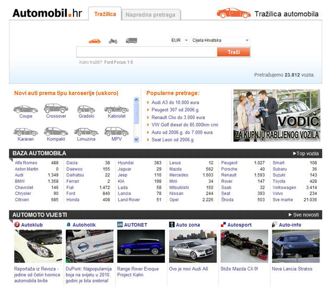Click the 'Ford Focus 1.6' example query
This screenshot has width=334, height=300.
coord(119,62)
